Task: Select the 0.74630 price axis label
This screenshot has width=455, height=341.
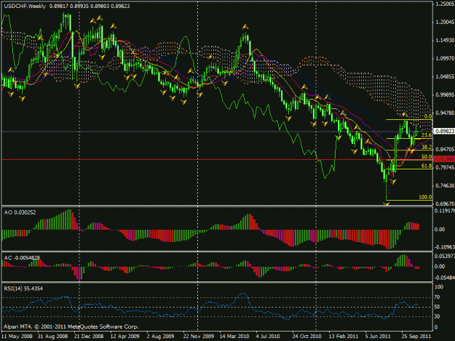Action: pos(445,185)
